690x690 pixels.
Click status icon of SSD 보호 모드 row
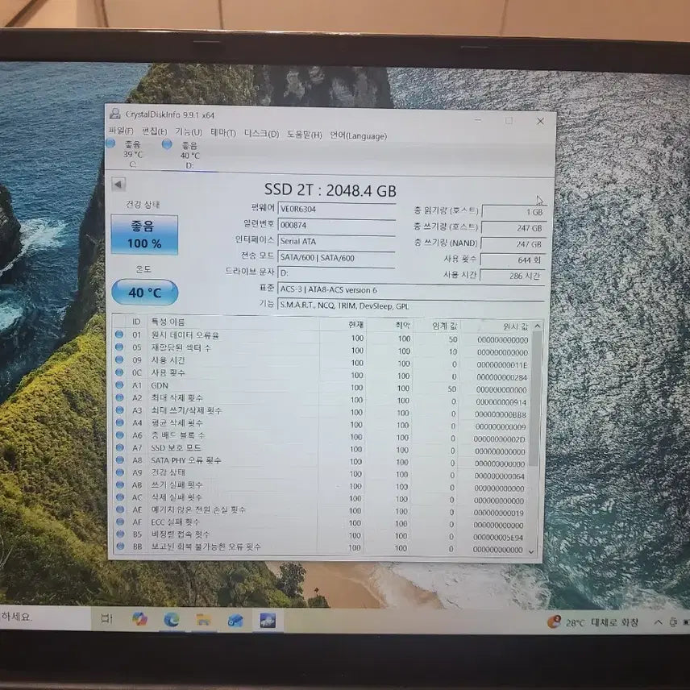point(118,447)
